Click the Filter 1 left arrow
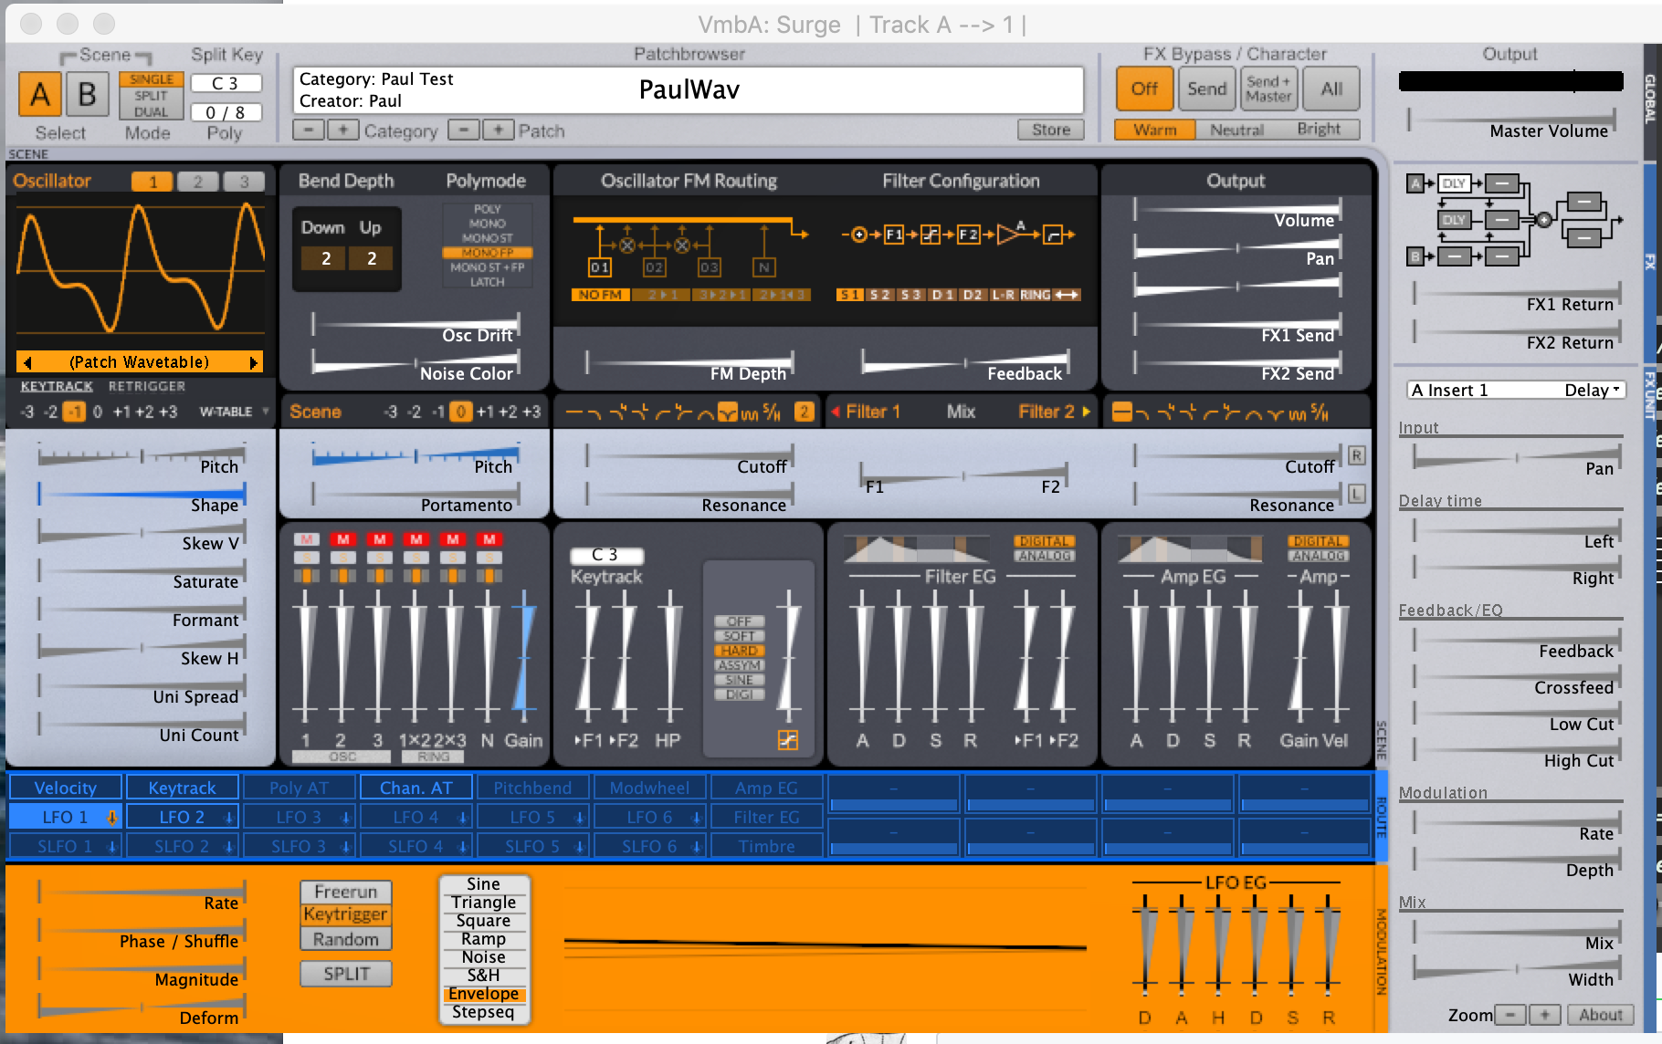The width and height of the screenshot is (1662, 1044). tap(836, 412)
